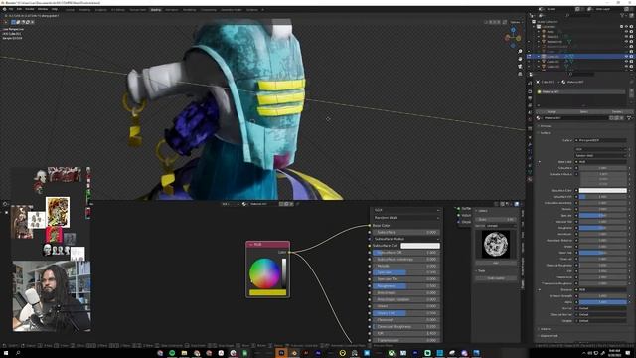
Task: Open the Output properties tab icon
Action: (x=530, y=98)
